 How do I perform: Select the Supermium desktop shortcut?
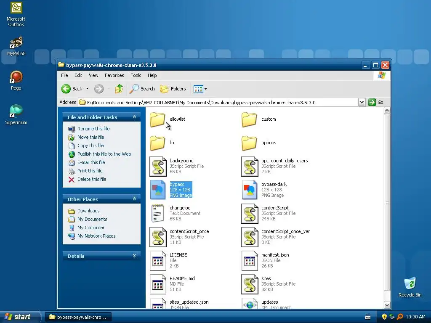[x=16, y=115]
